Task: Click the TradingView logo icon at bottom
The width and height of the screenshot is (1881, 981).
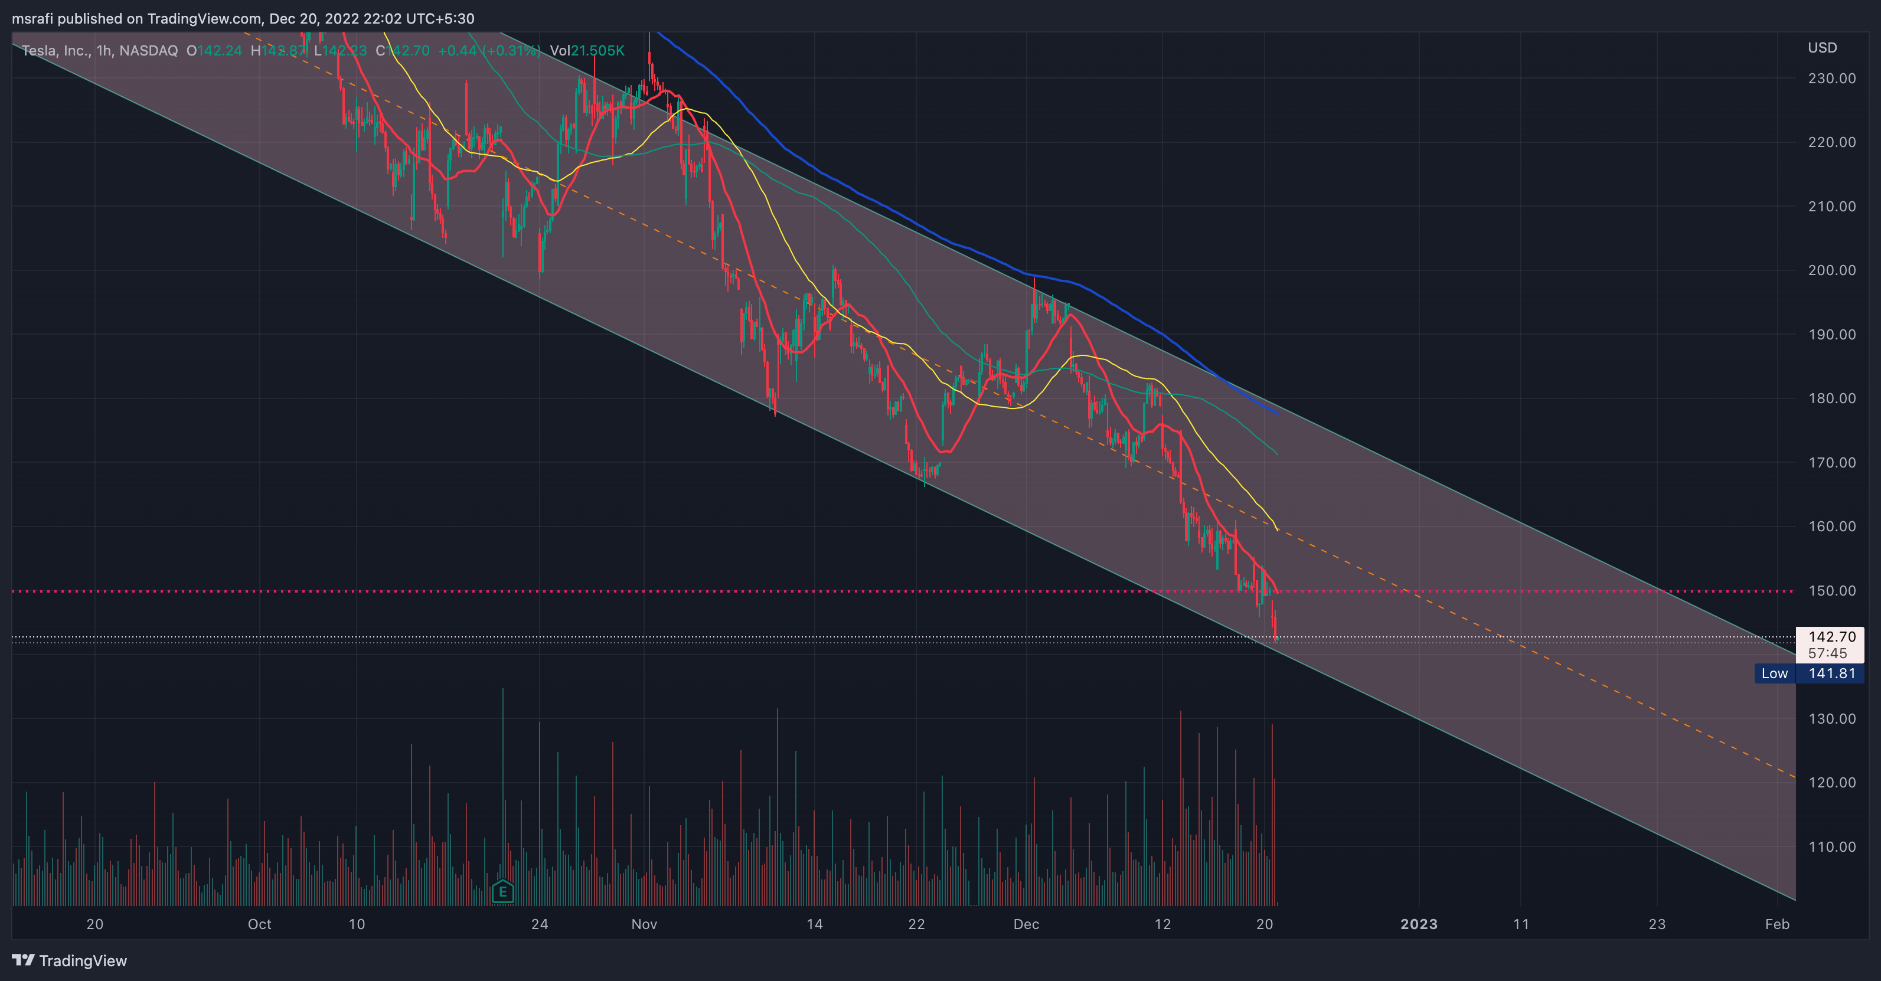Action: [22, 960]
